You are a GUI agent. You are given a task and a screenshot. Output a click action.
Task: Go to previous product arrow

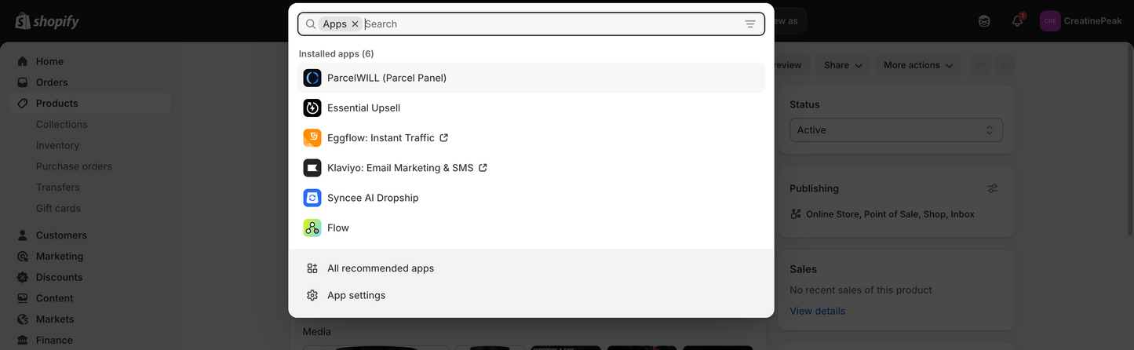[x=981, y=65]
